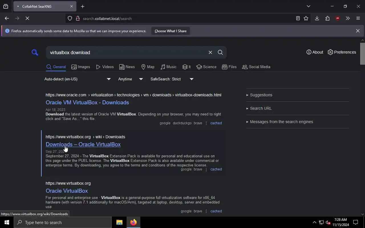This screenshot has height=228, width=365.
Task: Show hidden system tray icons
Action: 314,222
